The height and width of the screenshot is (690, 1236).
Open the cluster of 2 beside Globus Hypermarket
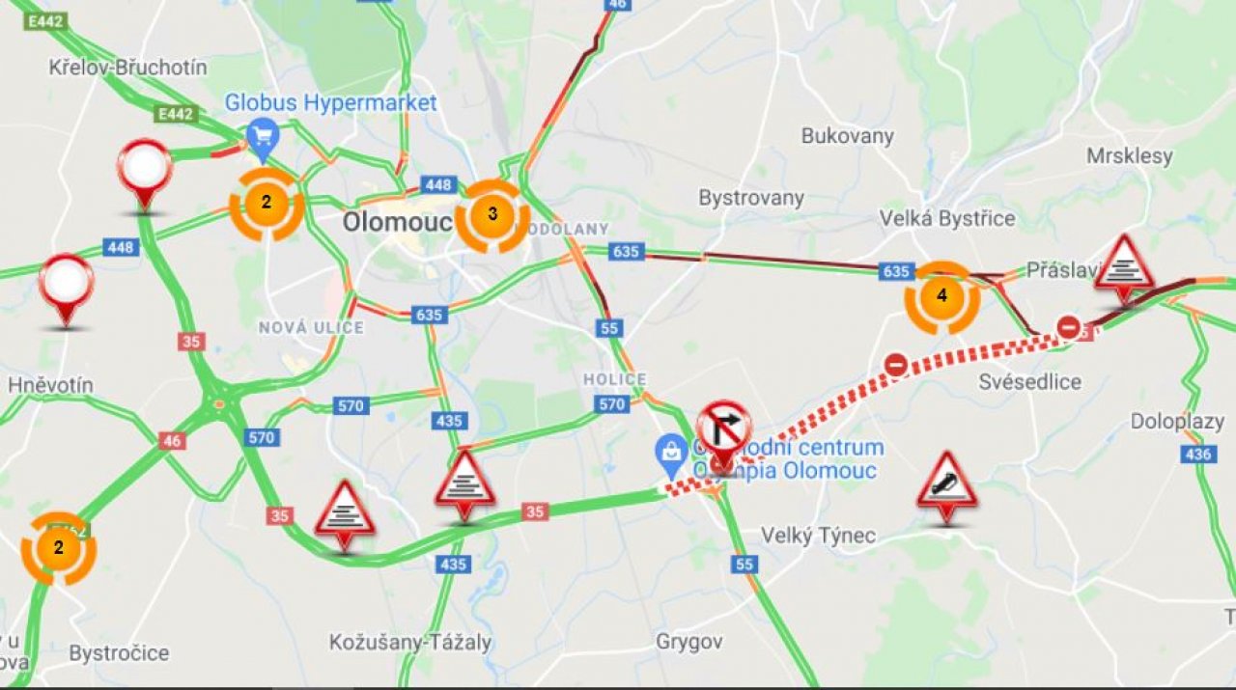[267, 204]
